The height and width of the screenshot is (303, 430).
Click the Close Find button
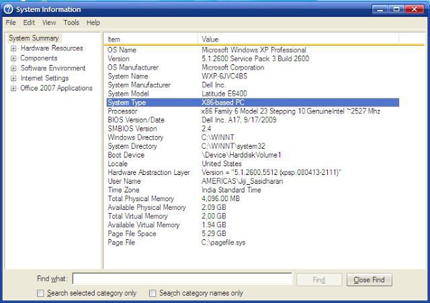pos(369,280)
